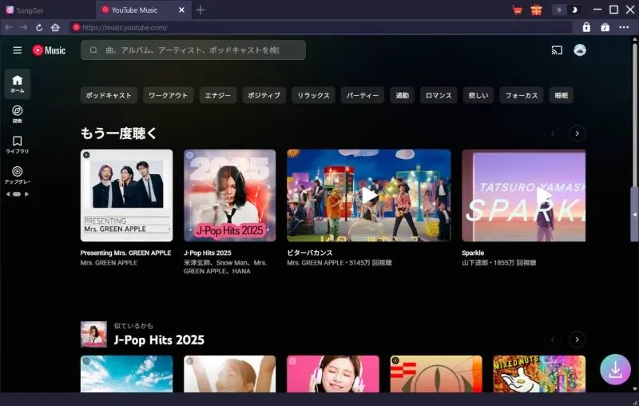Open a new tab with plus button
Image resolution: width=639 pixels, height=406 pixels.
coord(200,10)
